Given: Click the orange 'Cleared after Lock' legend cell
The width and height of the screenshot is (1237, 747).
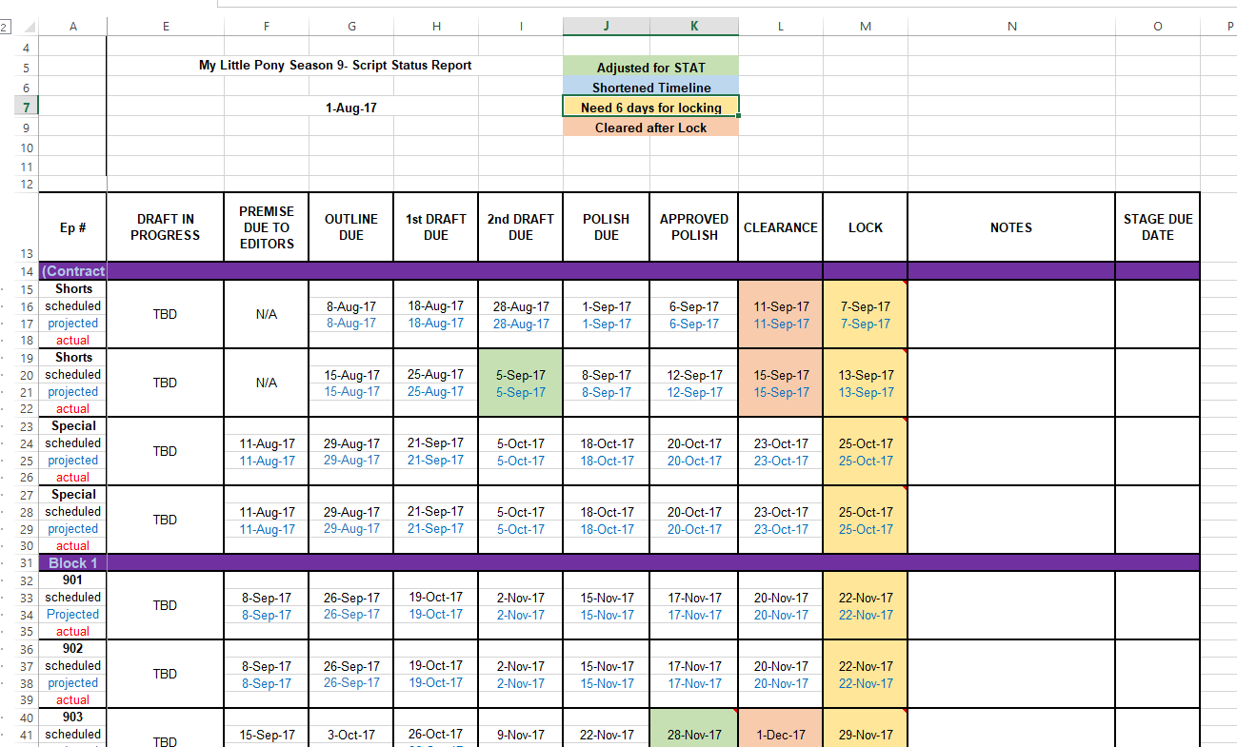Looking at the screenshot, I should [x=650, y=128].
